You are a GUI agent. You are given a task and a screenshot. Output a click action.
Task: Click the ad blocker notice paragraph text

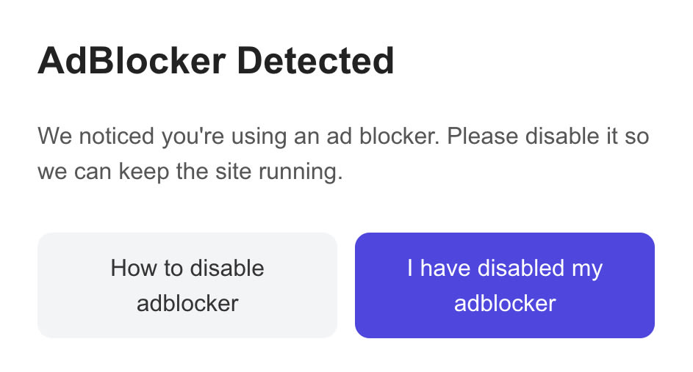(343, 153)
